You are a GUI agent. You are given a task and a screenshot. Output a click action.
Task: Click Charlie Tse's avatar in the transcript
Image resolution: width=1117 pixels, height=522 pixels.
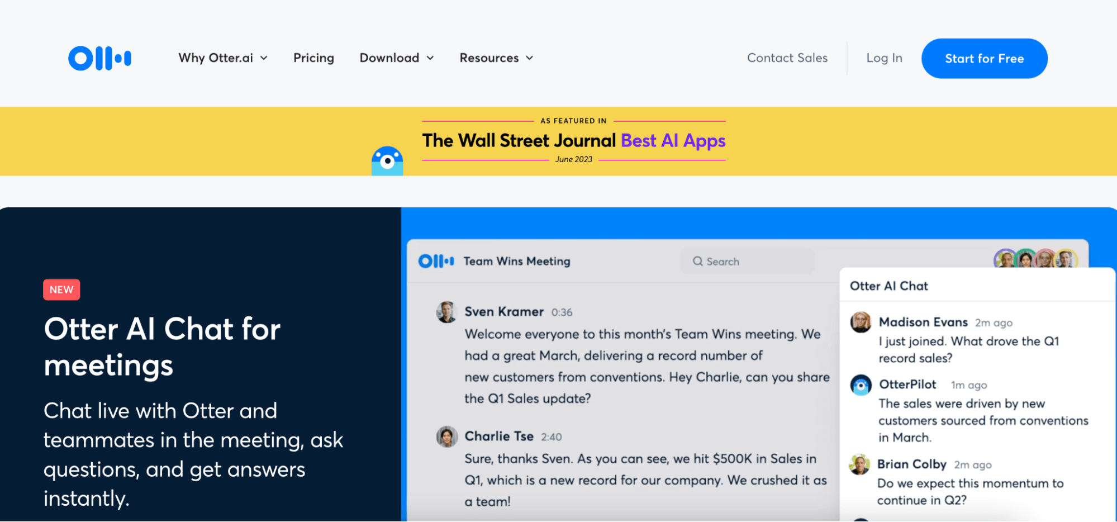tap(446, 436)
